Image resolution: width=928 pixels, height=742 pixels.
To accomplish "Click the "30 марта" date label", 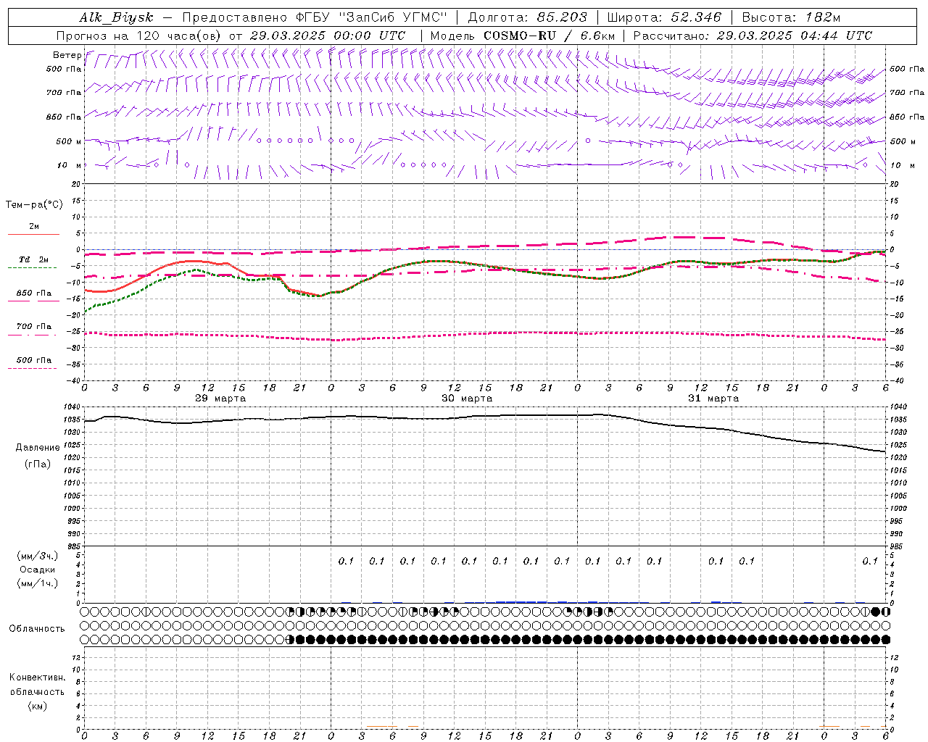I will point(467,399).
